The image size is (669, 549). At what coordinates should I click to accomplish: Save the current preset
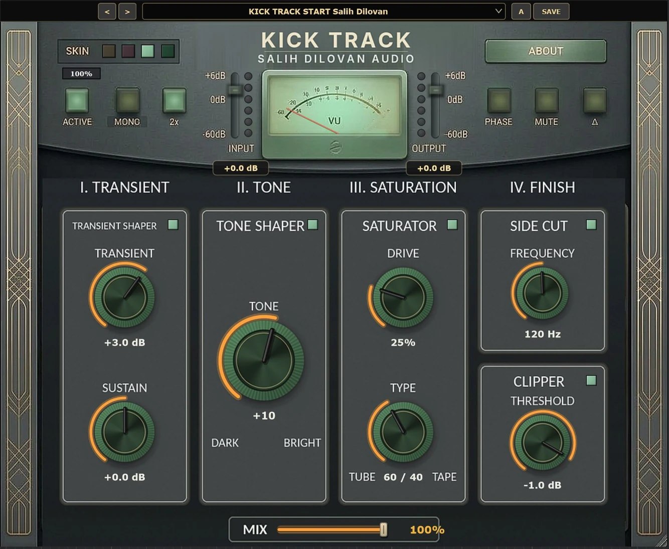pyautogui.click(x=551, y=12)
